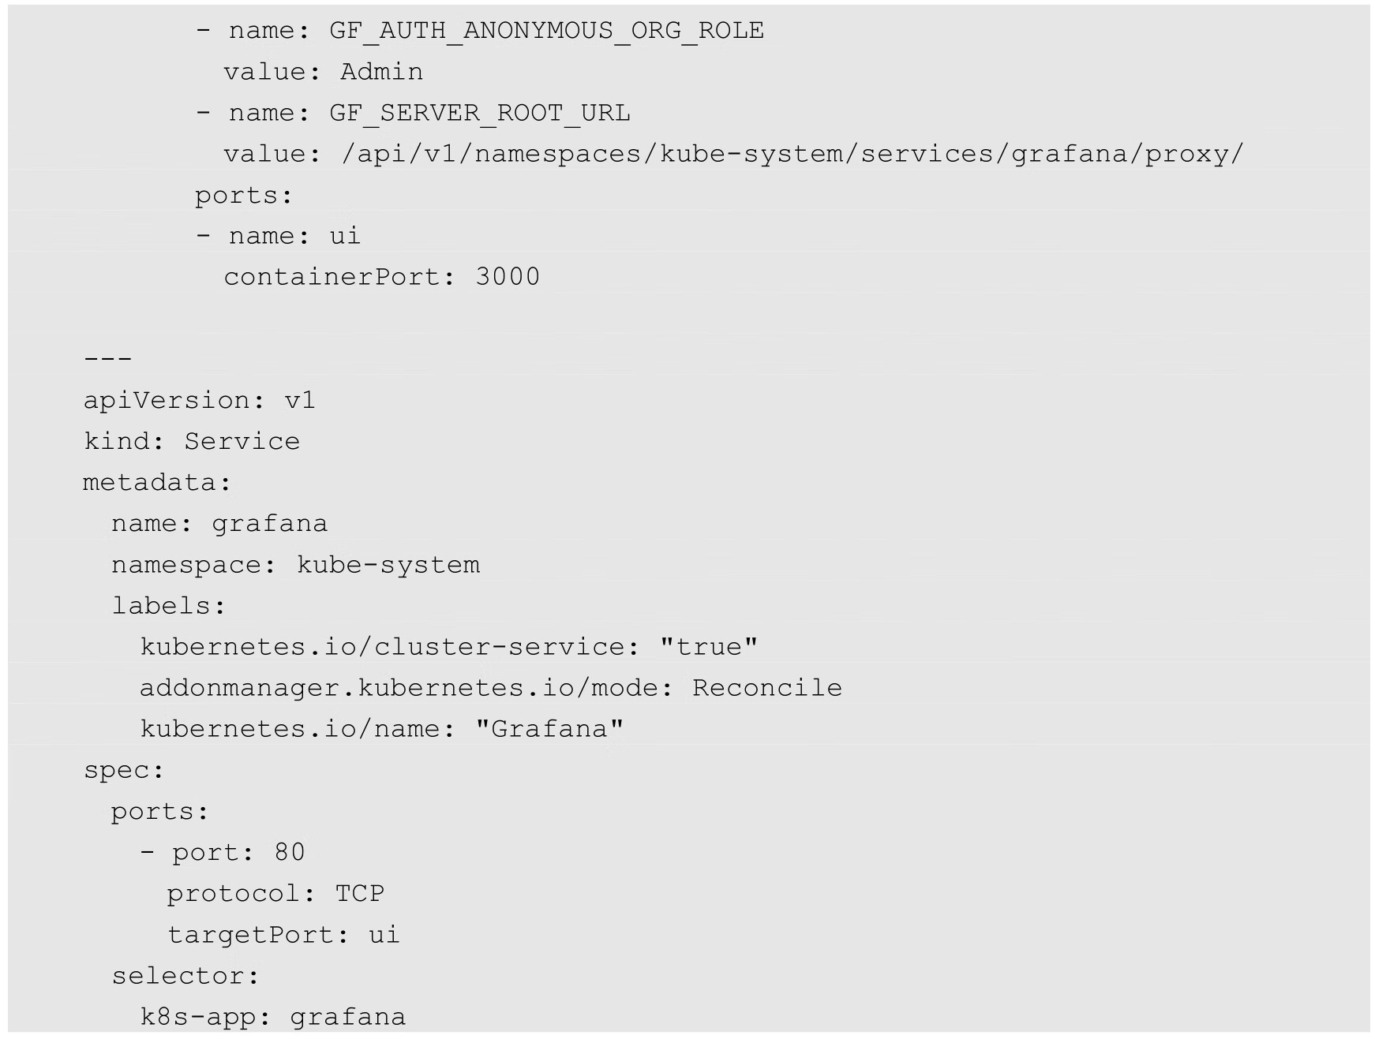This screenshot has width=1375, height=1039.
Task: Click the cluster-service "true" label line
Action: coord(448,647)
